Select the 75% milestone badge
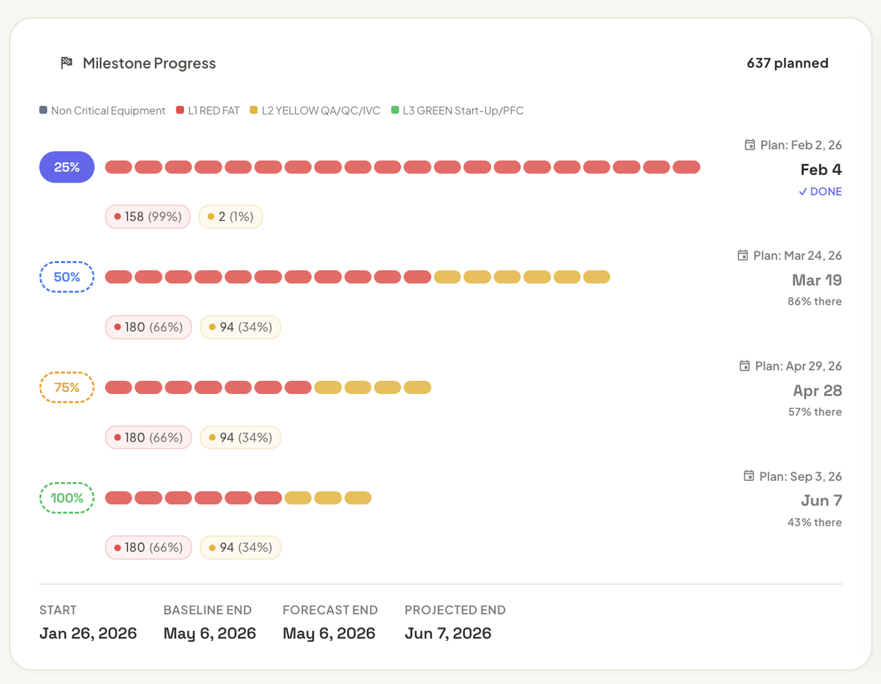Image resolution: width=881 pixels, height=684 pixels. (67, 387)
